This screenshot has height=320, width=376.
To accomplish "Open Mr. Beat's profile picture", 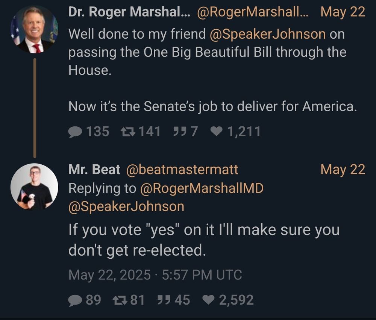I will (x=35, y=185).
